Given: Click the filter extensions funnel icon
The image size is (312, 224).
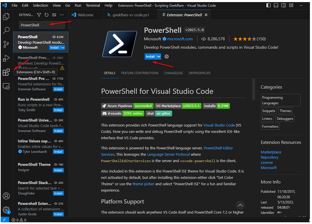Looking at the screenshot, I should click(39, 15).
